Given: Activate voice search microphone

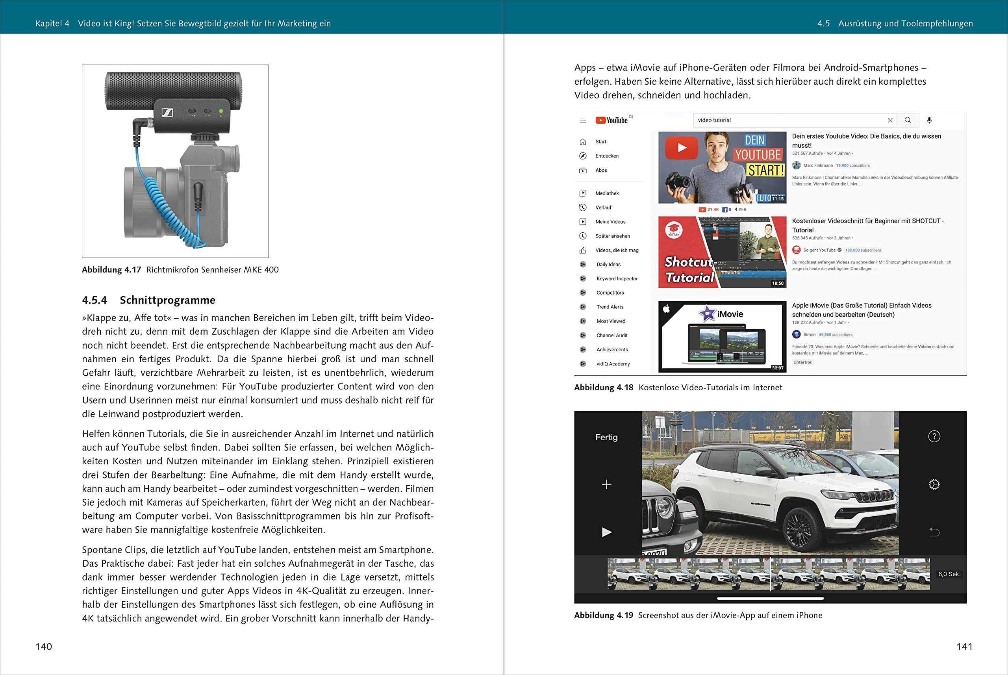Looking at the screenshot, I should pyautogui.click(x=929, y=121).
